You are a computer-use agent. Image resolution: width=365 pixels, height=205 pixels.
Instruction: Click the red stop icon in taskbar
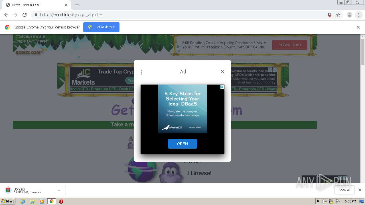coord(61,201)
